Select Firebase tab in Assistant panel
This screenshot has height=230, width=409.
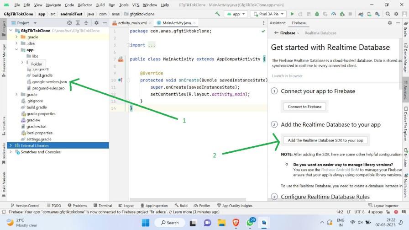299,23
